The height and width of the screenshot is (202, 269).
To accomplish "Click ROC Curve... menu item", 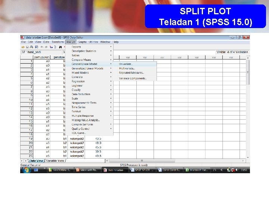I will (x=89, y=133).
